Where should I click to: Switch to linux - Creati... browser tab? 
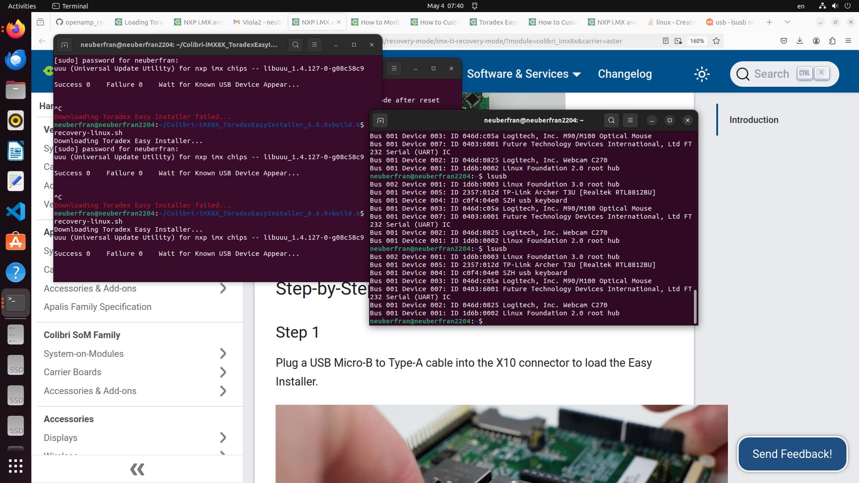[x=671, y=22]
